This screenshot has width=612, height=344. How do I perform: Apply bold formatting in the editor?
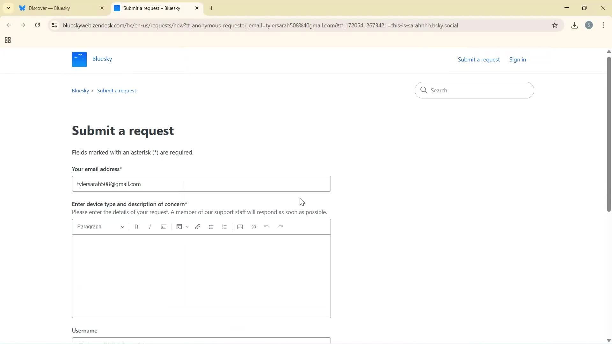coord(136,226)
